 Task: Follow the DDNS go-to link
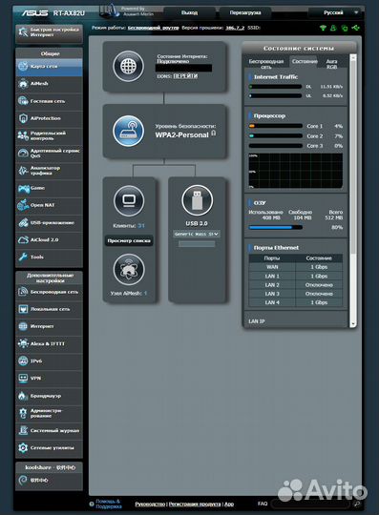tap(185, 76)
